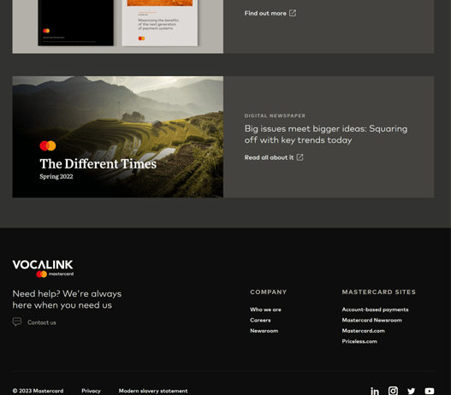Open Modern slavery statement link

click(153, 391)
